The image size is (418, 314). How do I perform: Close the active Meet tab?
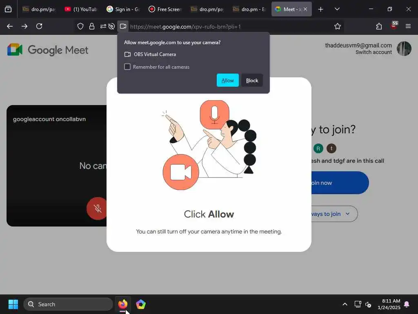pos(305,9)
